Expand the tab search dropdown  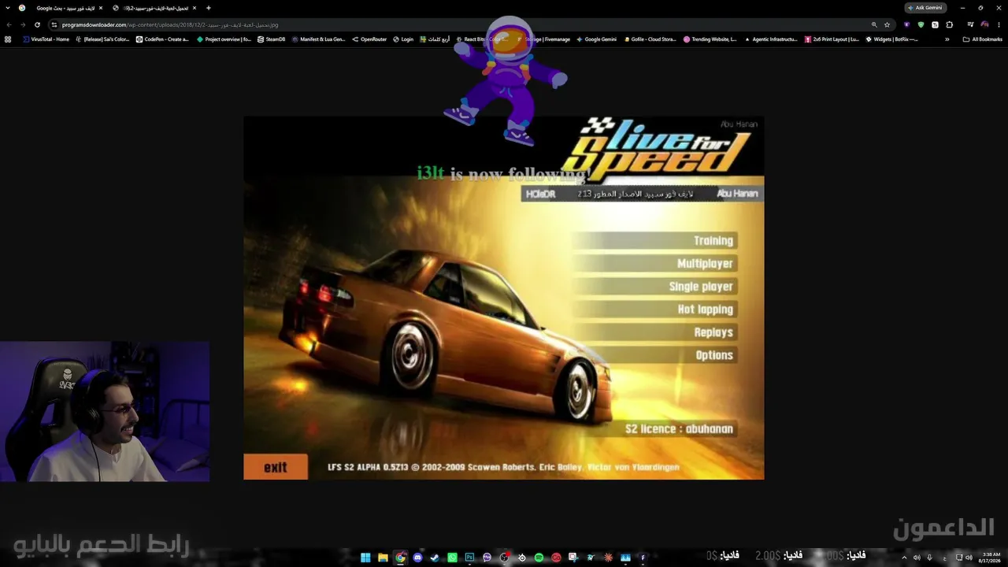click(7, 8)
